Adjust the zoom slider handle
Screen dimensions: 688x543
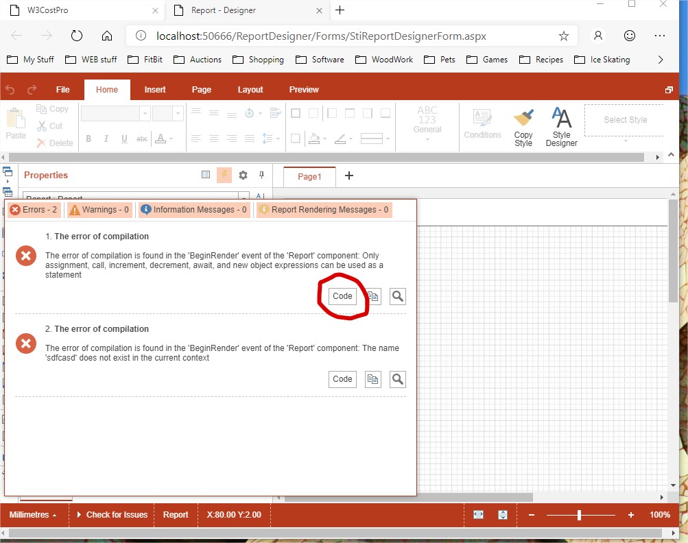pos(579,515)
